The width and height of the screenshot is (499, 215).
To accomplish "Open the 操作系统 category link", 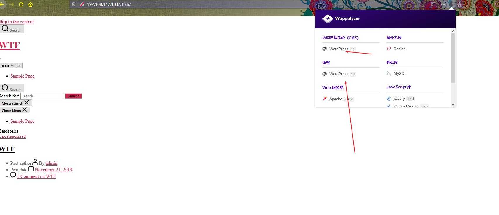I will pos(394,38).
